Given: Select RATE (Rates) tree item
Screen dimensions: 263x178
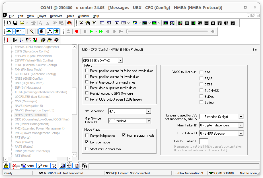Looking at the screenshot, I should coord(24,147).
